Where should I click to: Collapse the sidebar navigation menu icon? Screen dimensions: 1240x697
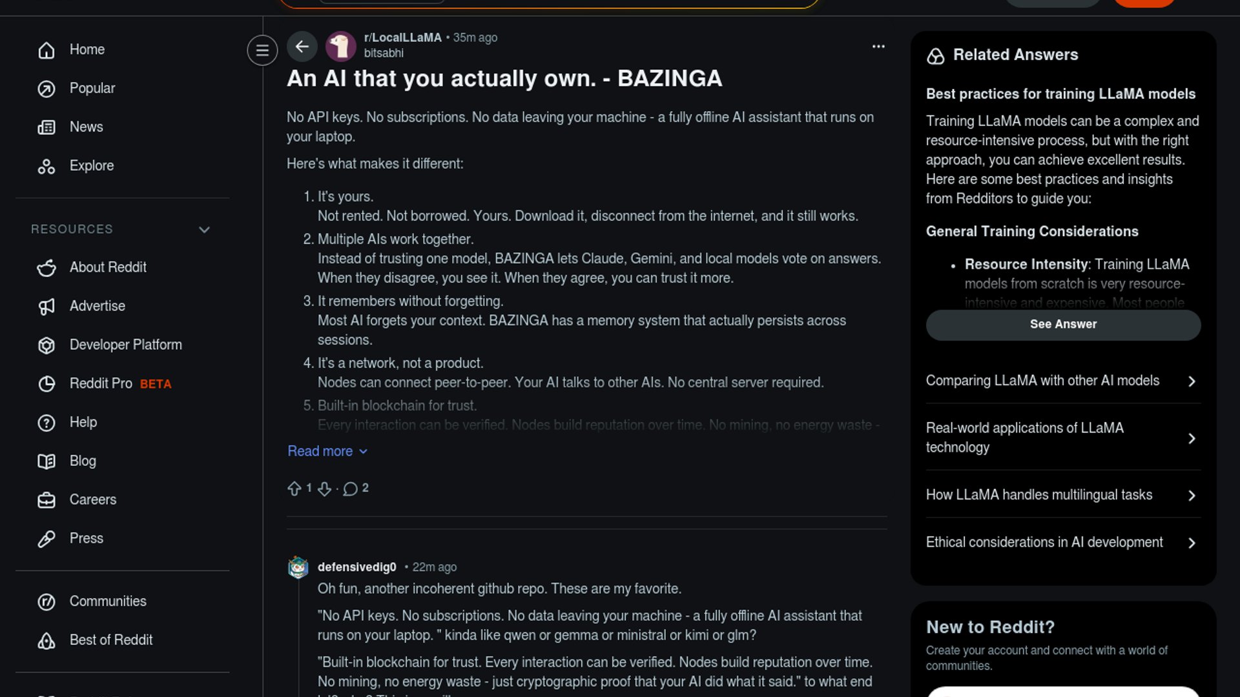tap(262, 50)
